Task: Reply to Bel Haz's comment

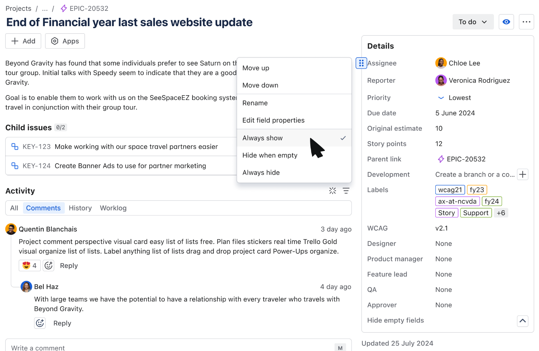Action: pyautogui.click(x=62, y=323)
